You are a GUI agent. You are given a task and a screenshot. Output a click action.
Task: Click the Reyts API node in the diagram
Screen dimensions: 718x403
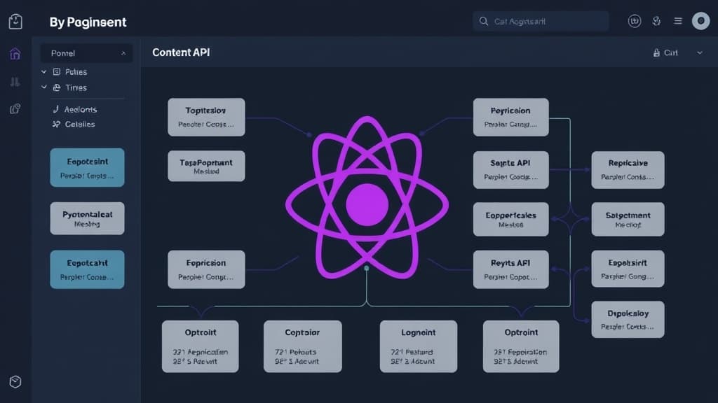511,269
